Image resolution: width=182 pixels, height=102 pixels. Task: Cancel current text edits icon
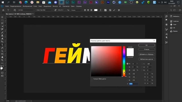[x=110, y=10]
